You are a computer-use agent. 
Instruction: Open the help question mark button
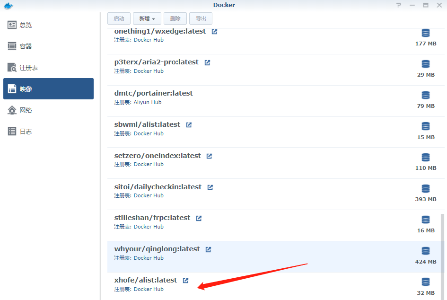pyautogui.click(x=399, y=5)
